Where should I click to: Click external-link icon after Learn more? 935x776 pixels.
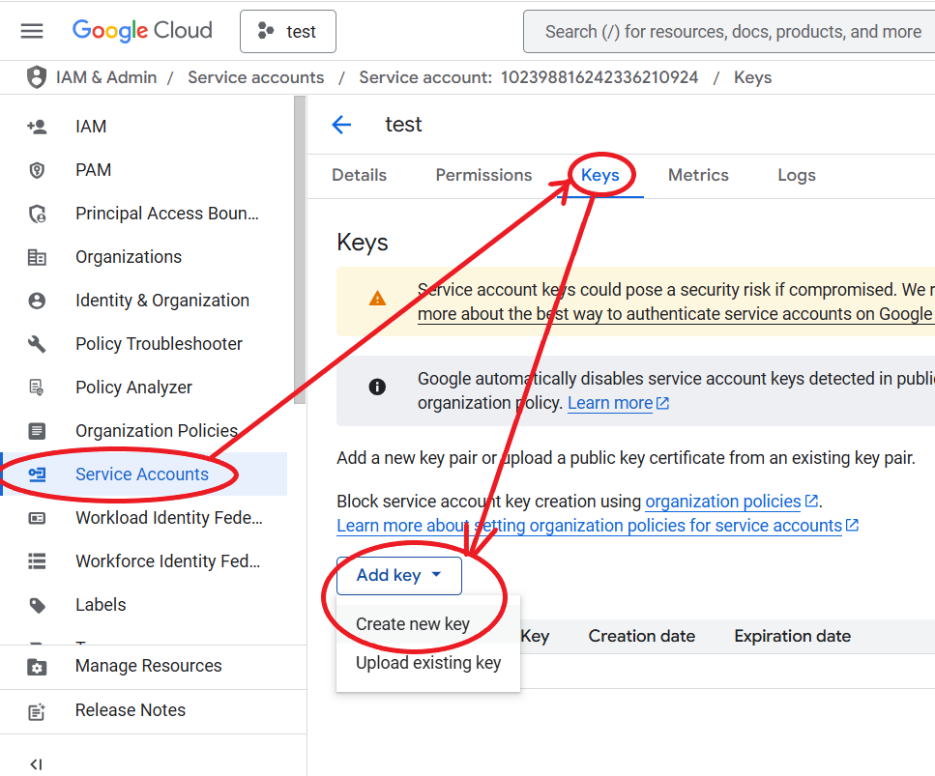(x=663, y=404)
